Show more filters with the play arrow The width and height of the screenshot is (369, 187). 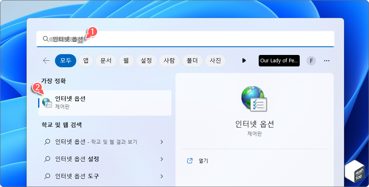click(244, 61)
